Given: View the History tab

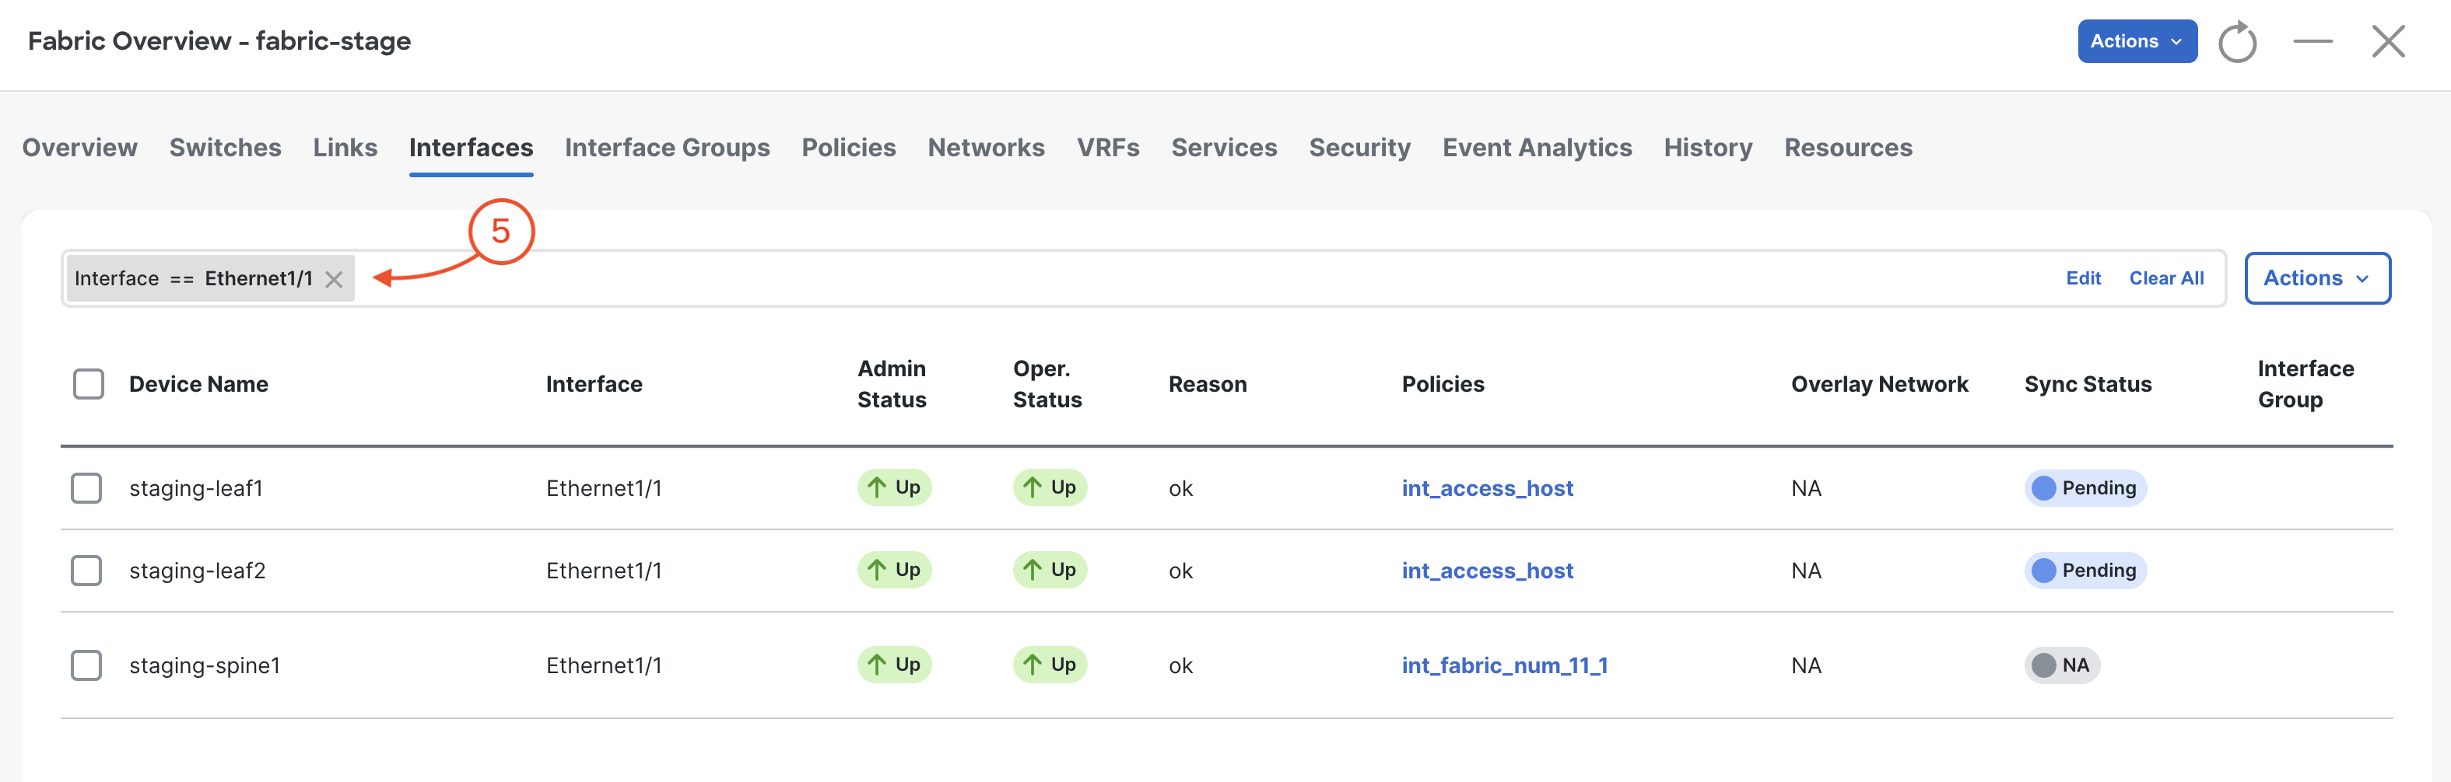Looking at the screenshot, I should pos(1708,147).
